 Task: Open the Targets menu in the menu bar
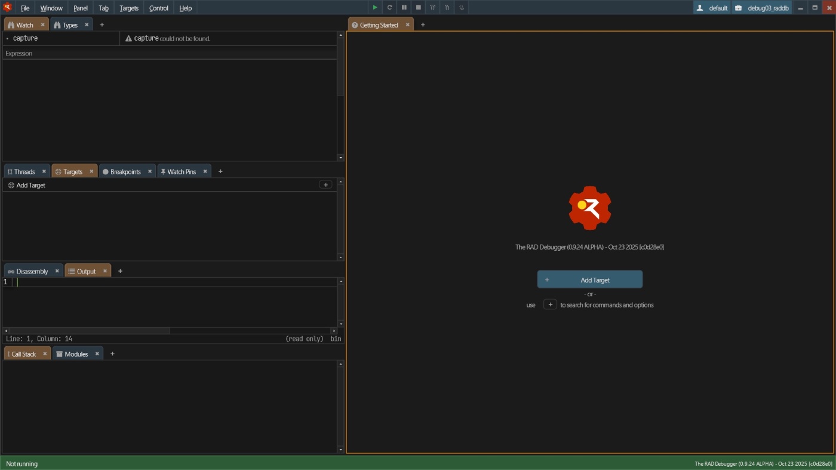pos(129,8)
